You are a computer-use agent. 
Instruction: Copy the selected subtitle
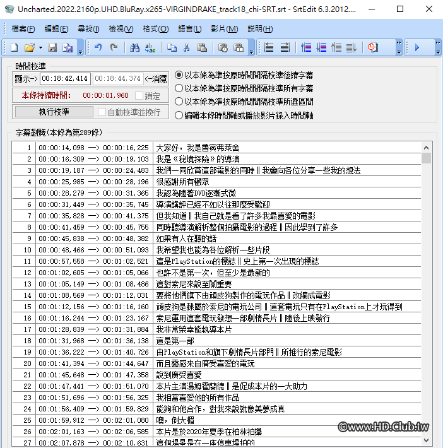172,47
